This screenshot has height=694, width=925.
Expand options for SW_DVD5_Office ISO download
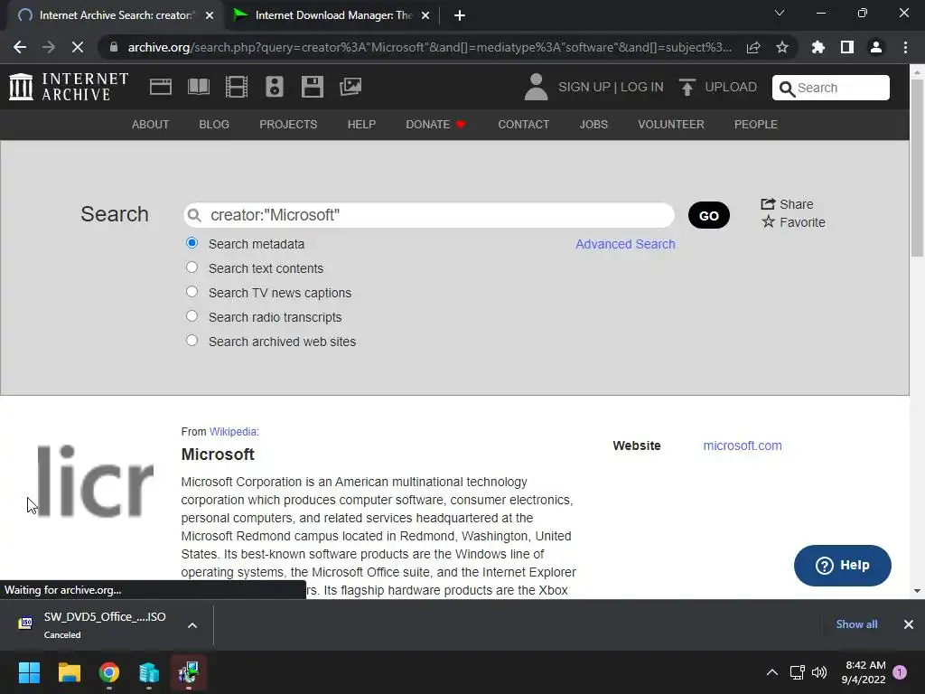coord(192,625)
